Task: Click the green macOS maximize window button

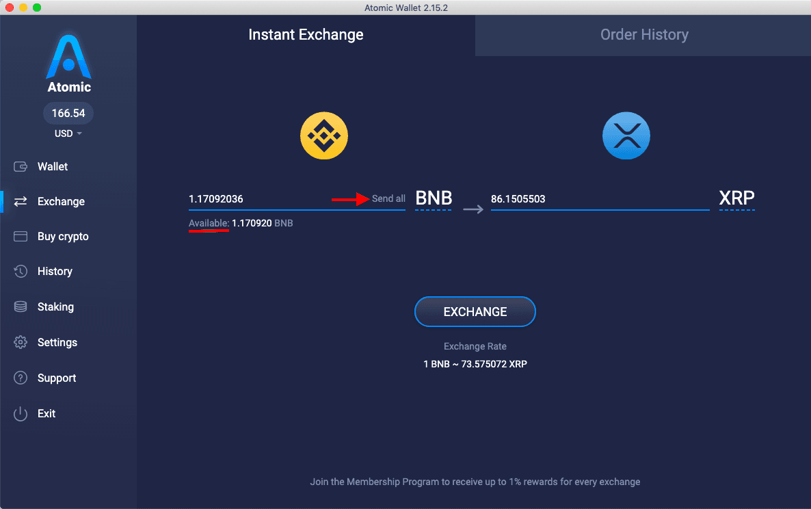Action: pos(37,8)
